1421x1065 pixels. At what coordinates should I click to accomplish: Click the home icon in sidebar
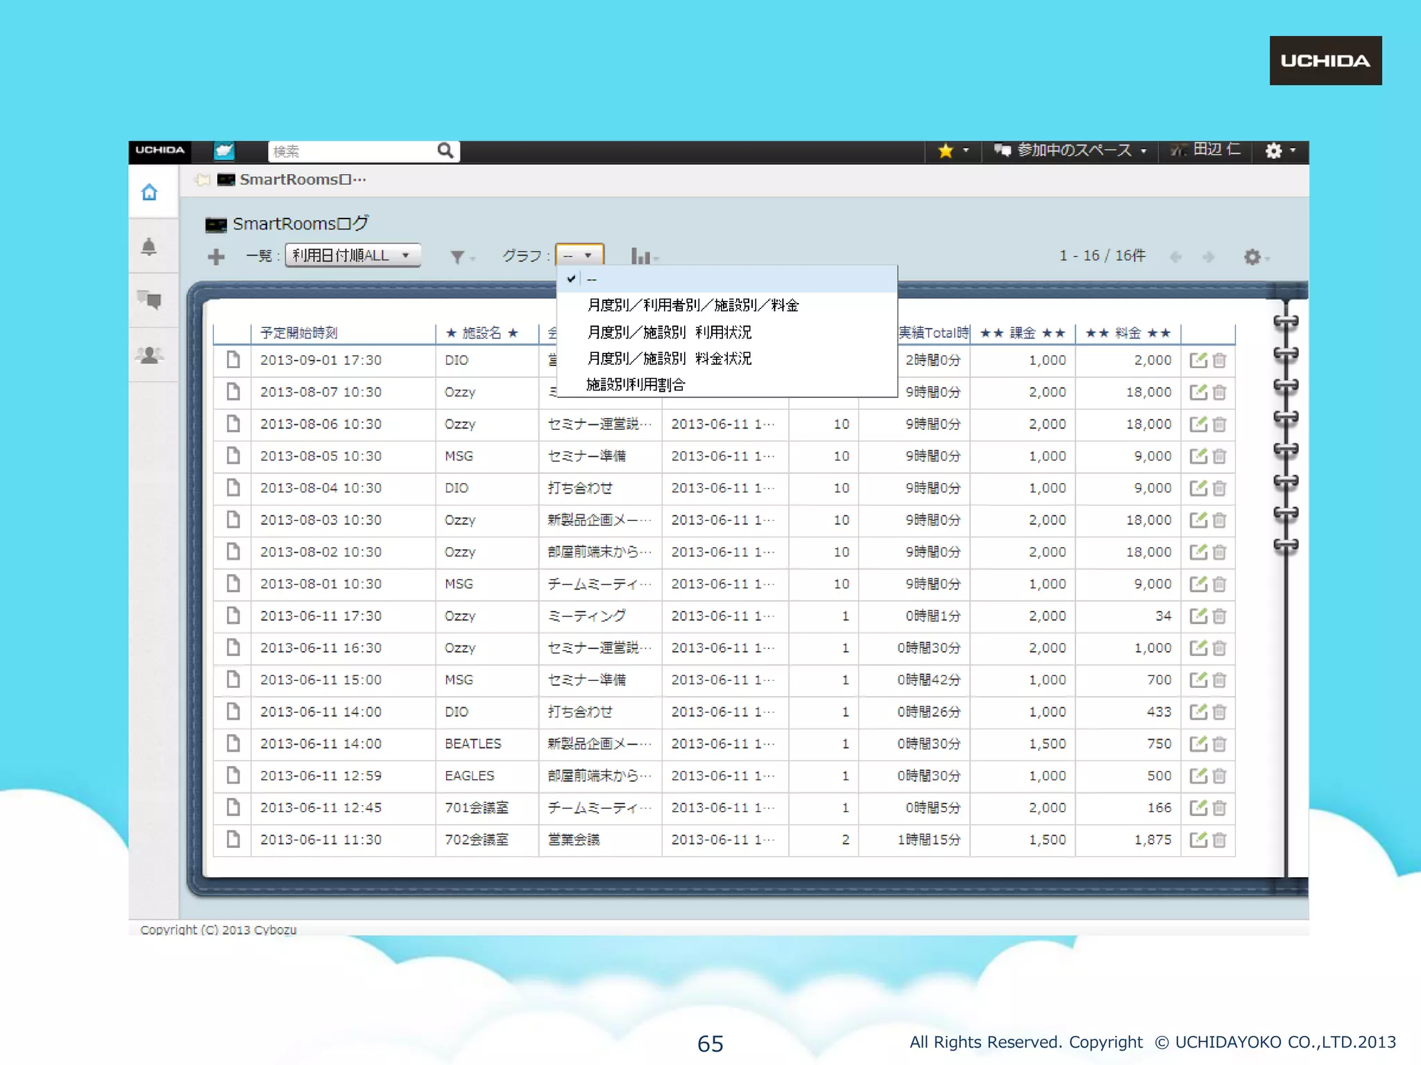click(149, 192)
